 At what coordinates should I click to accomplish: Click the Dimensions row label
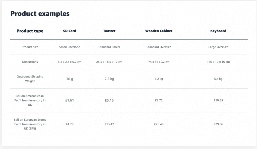(30, 62)
